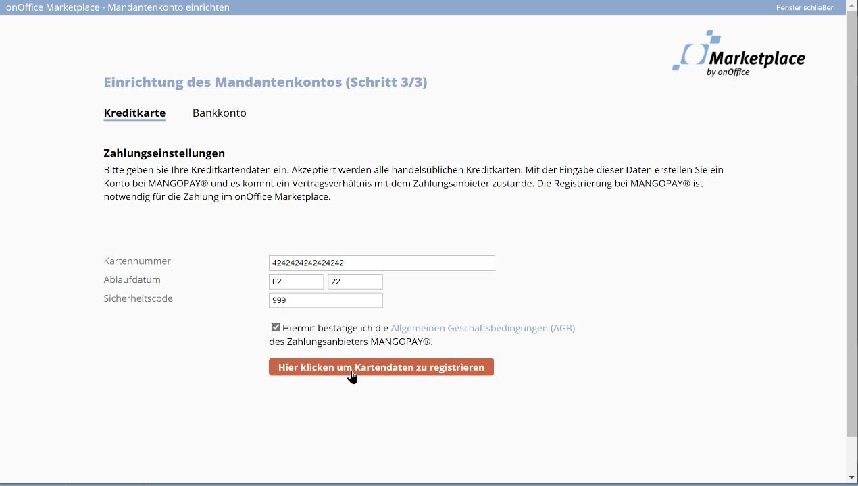
Task: Click the 'Einrichtung des Mandantenkontos' page heading
Action: click(265, 82)
